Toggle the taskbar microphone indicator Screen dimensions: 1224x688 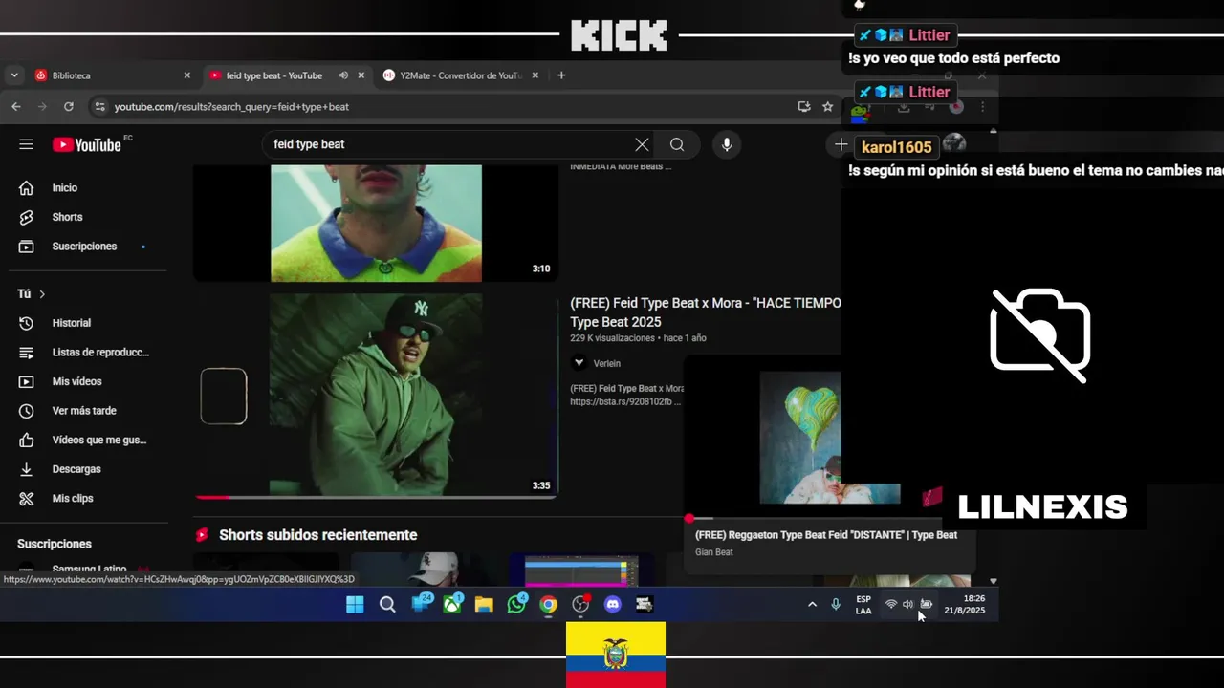[x=836, y=604]
